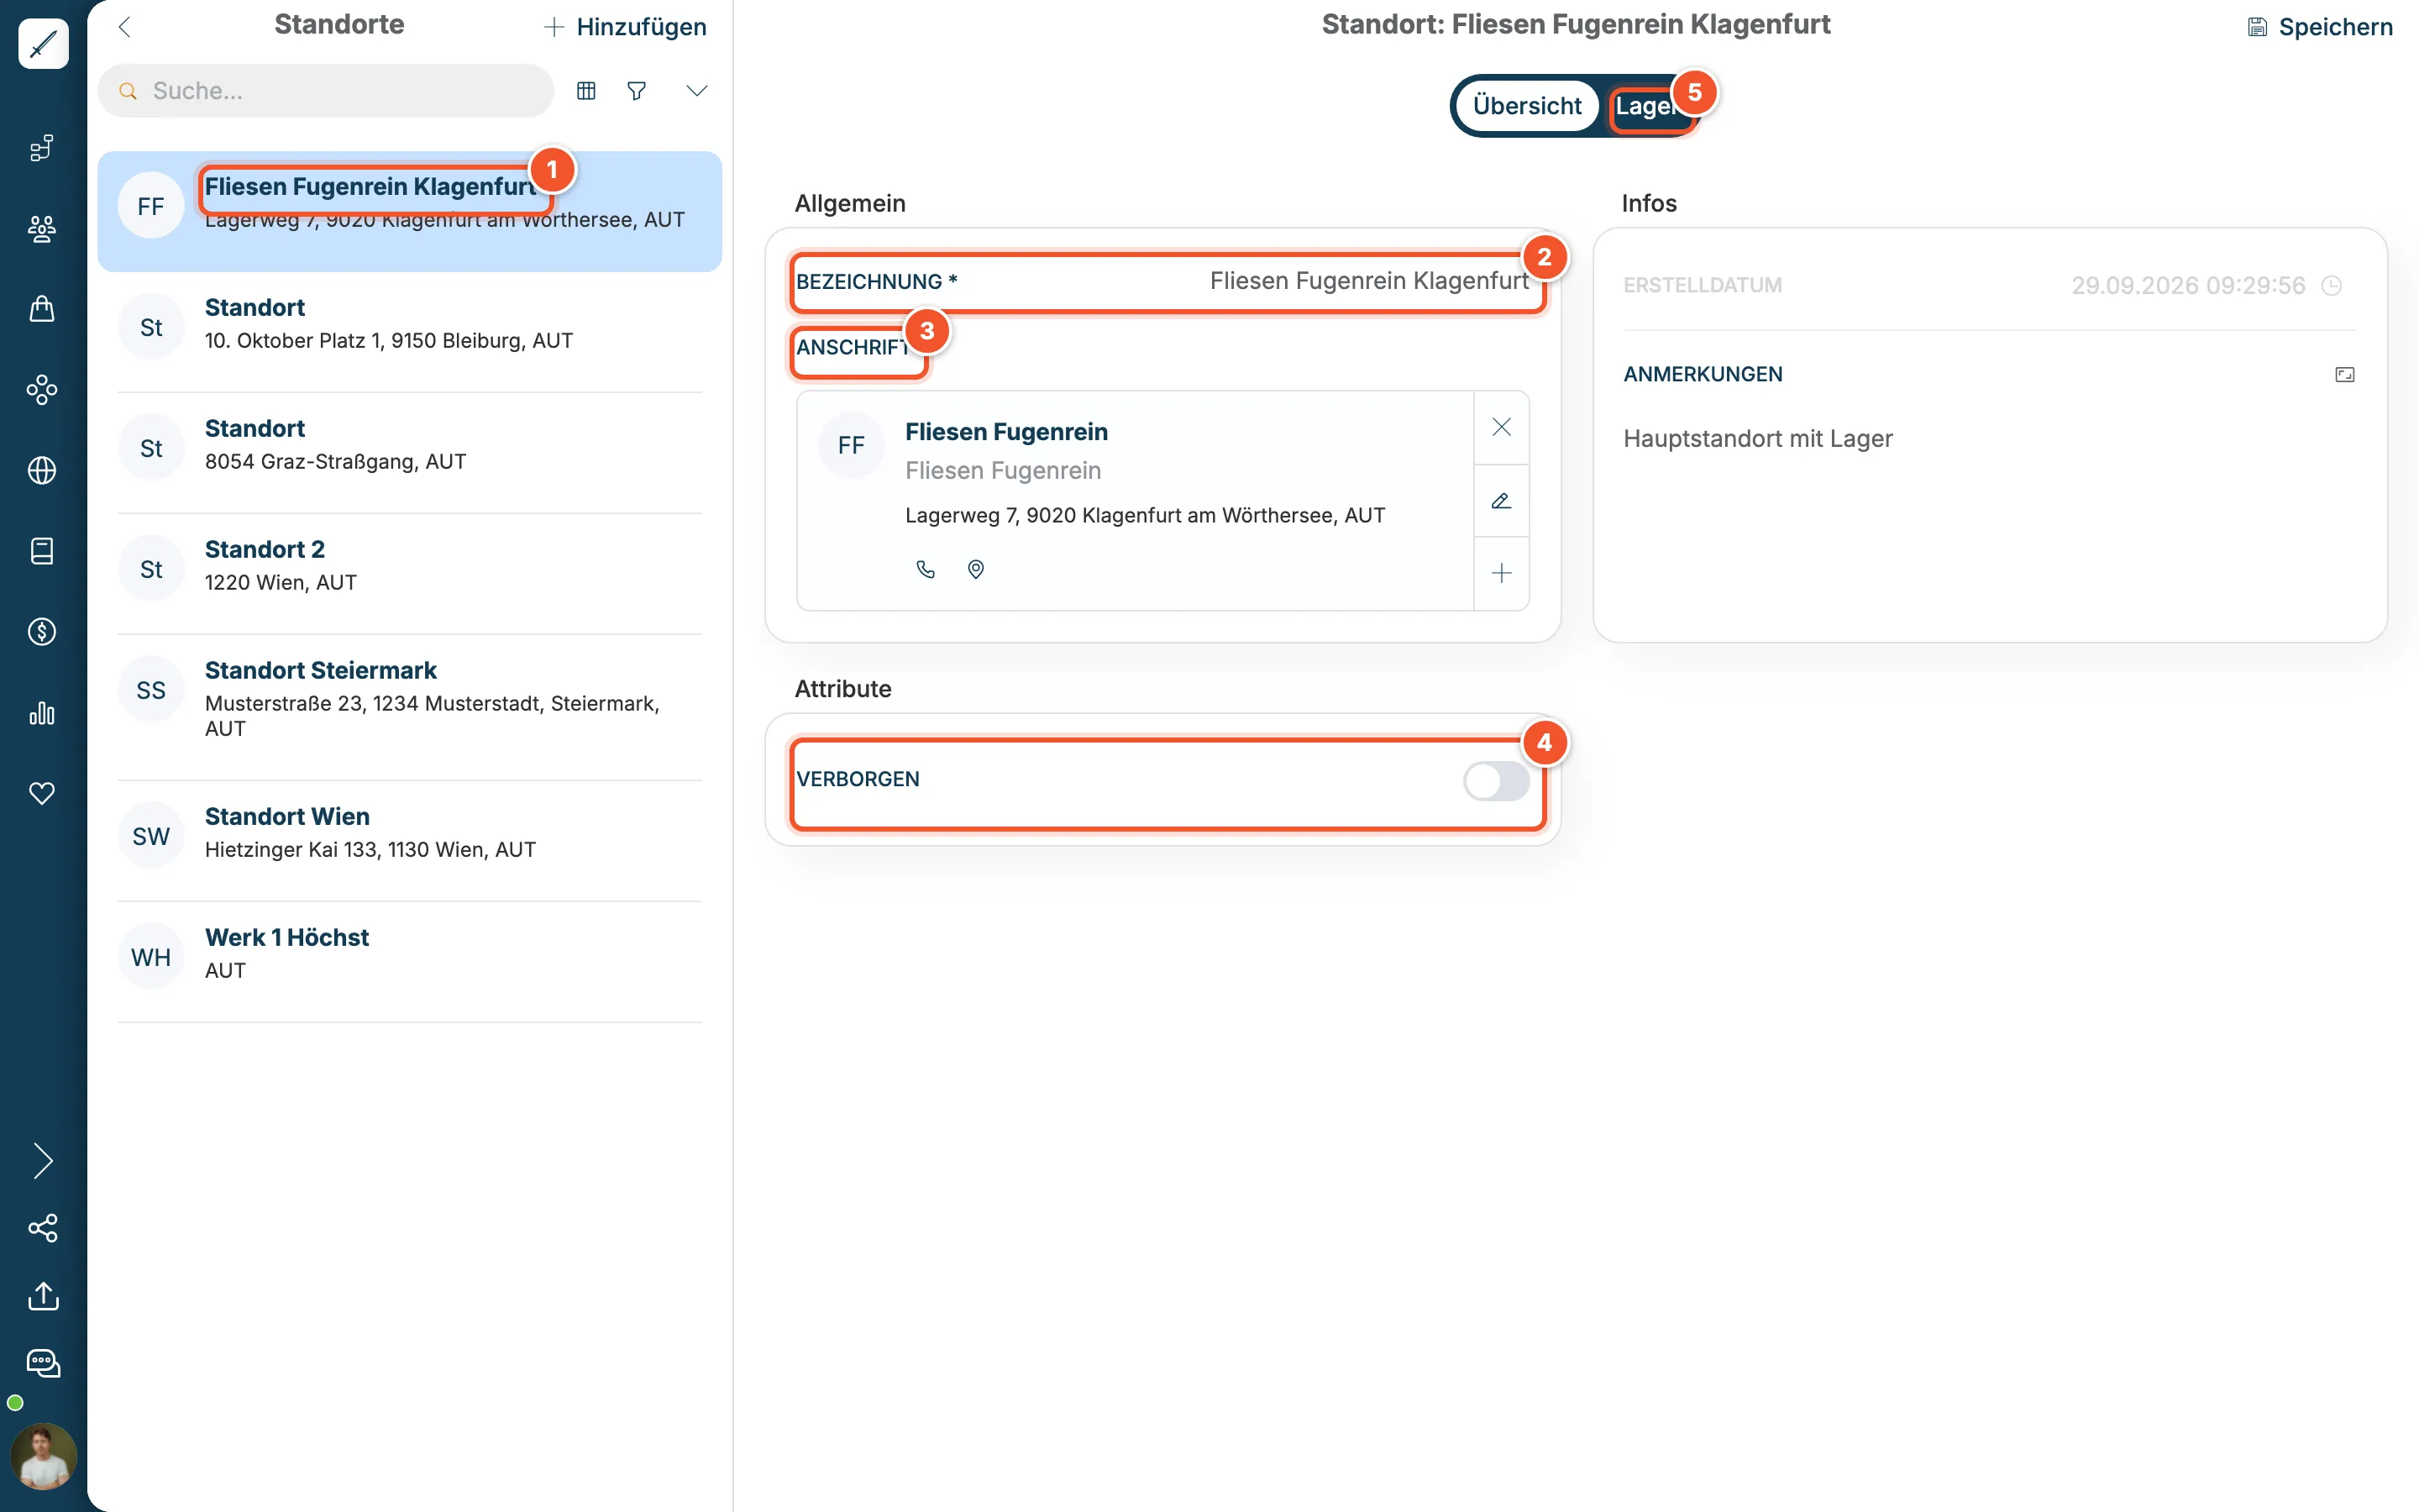Save the location with Speichern
This screenshot has width=2419, height=1512.
[x=2320, y=27]
